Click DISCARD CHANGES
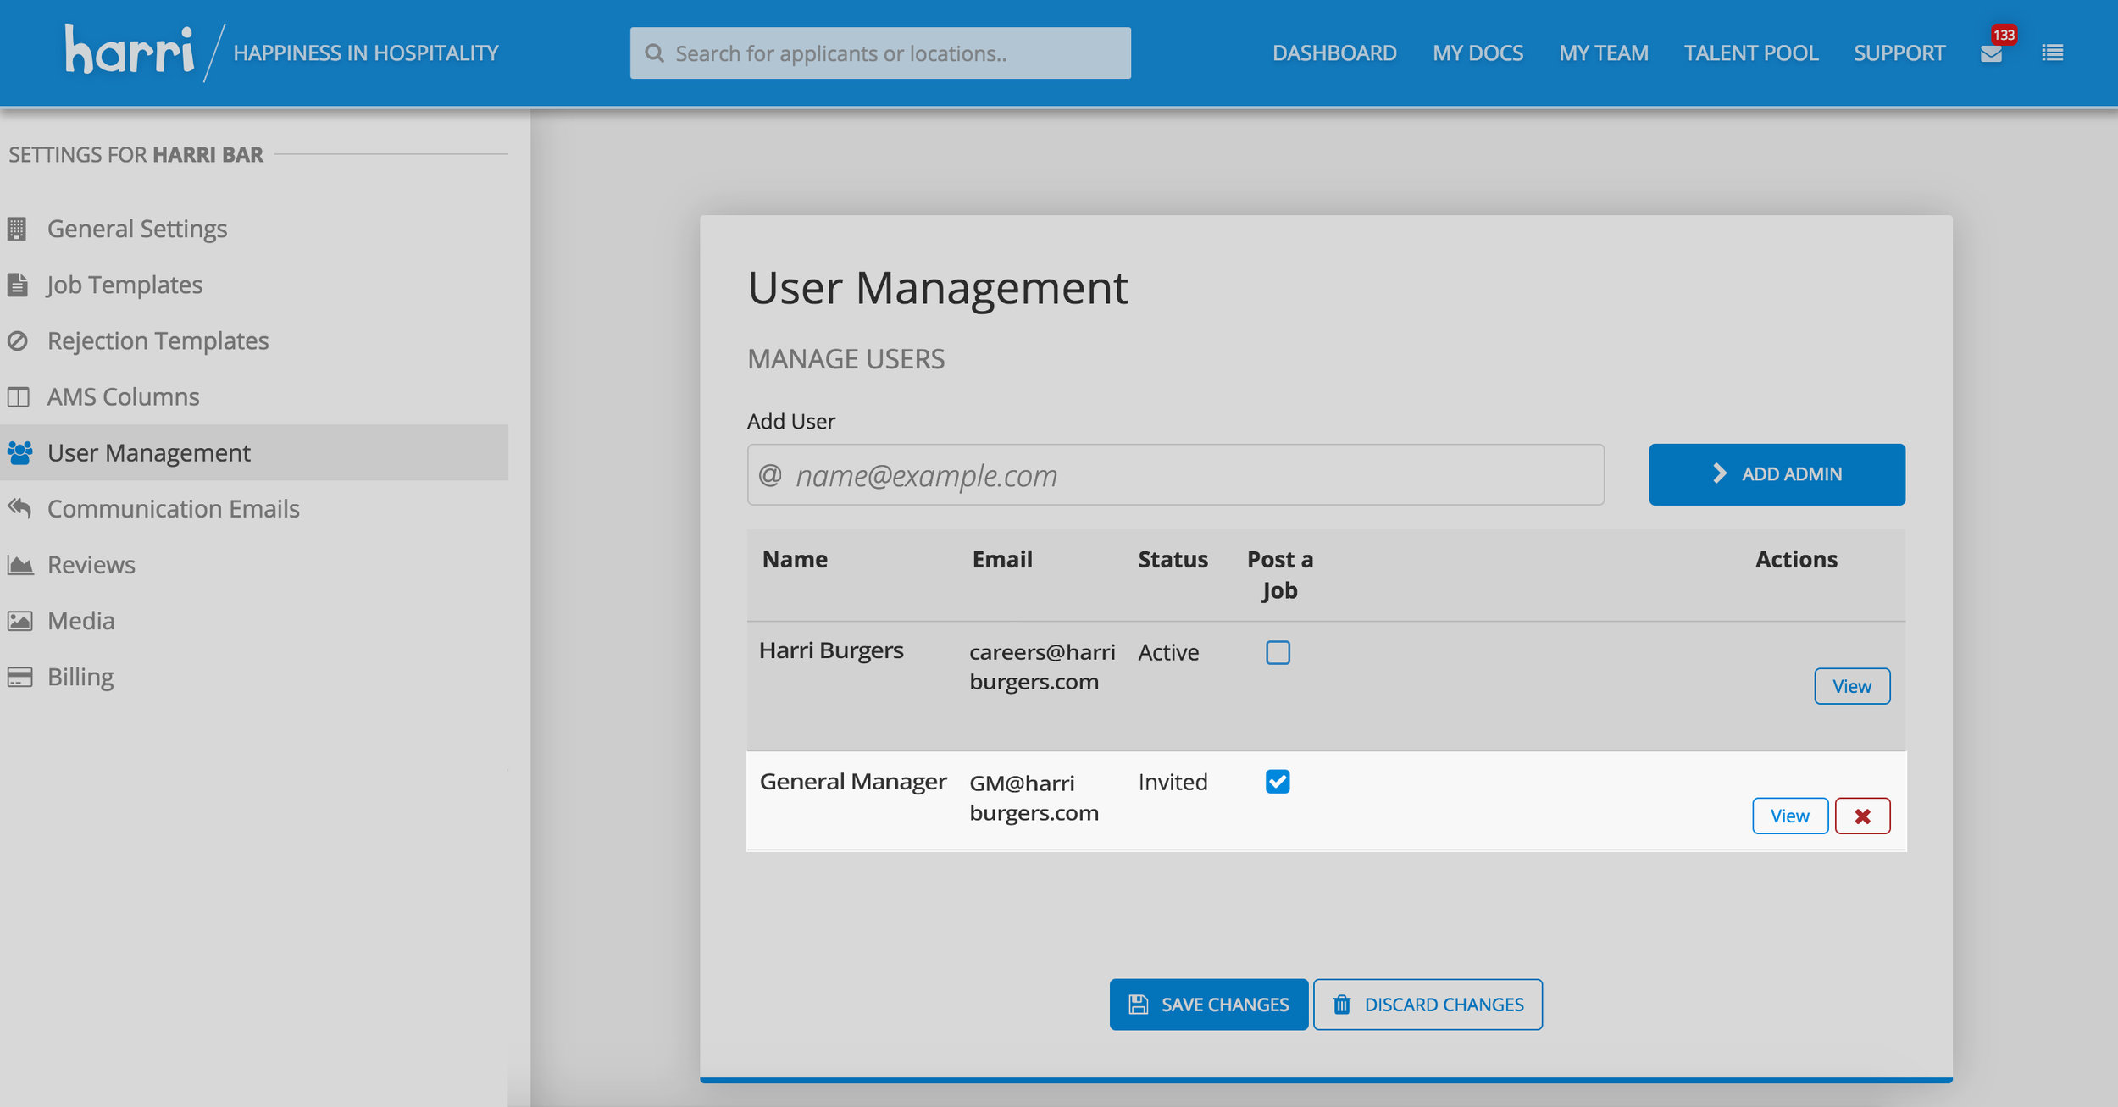 pos(1428,1005)
